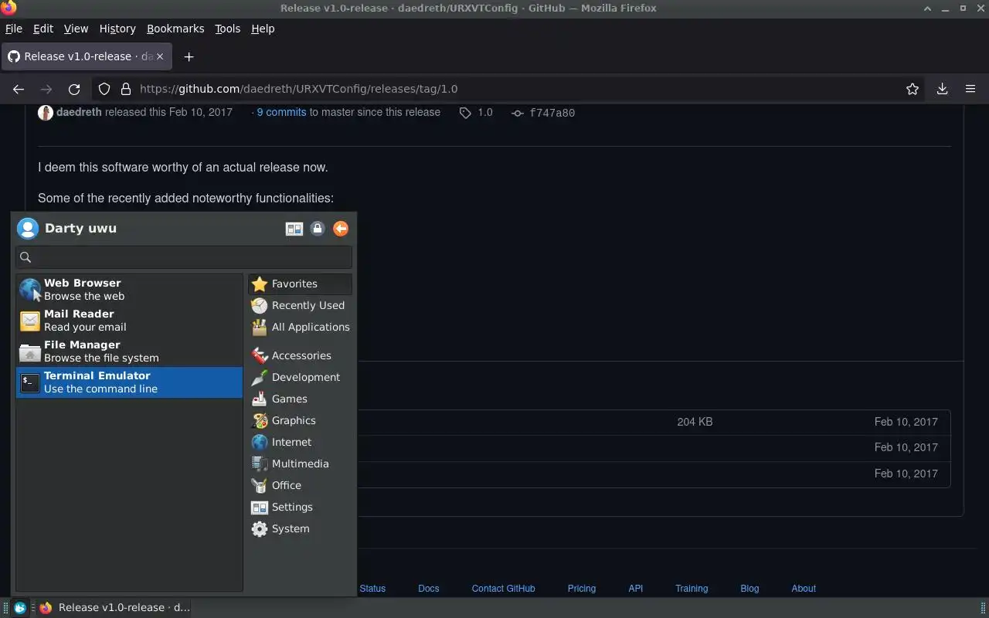Click the padlock site info icon
The width and height of the screenshot is (989, 618).
(125, 89)
